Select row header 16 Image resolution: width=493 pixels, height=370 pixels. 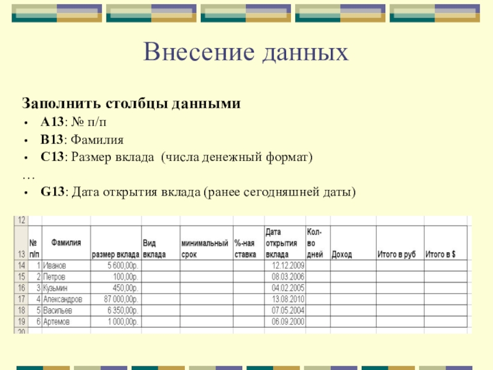coord(22,288)
